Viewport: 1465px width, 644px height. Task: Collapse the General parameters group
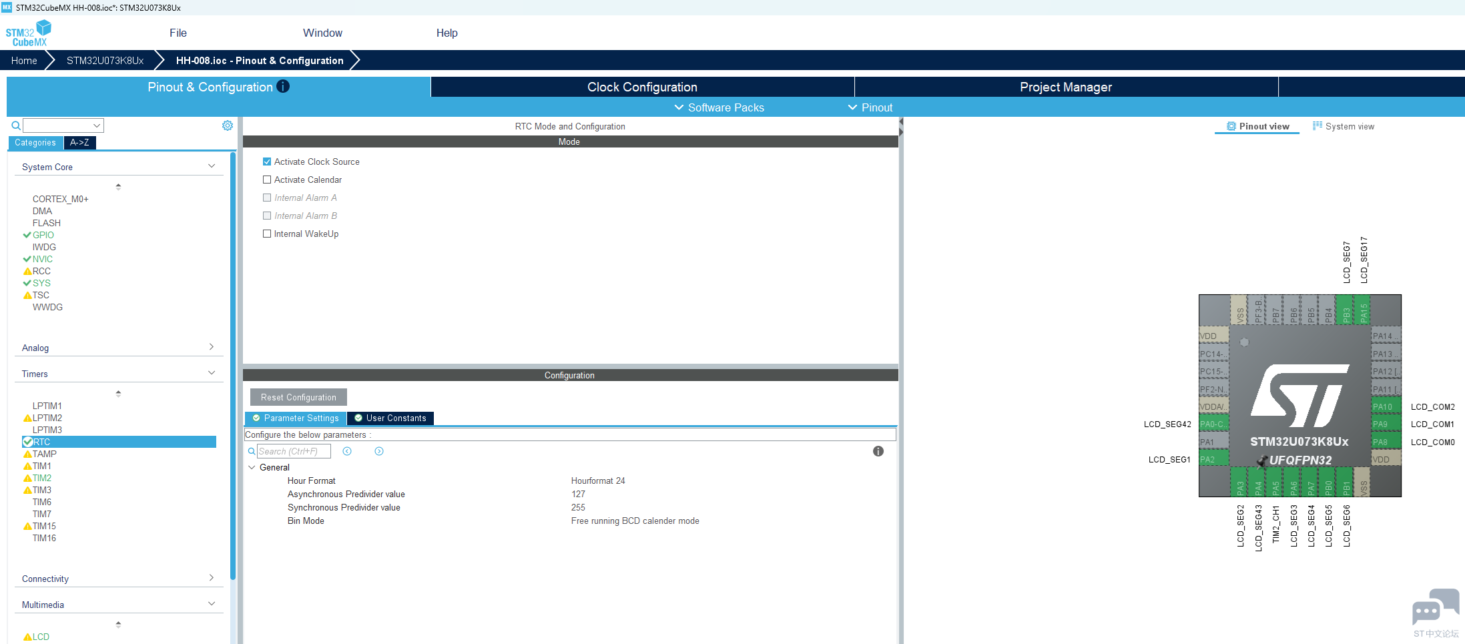[x=252, y=467]
